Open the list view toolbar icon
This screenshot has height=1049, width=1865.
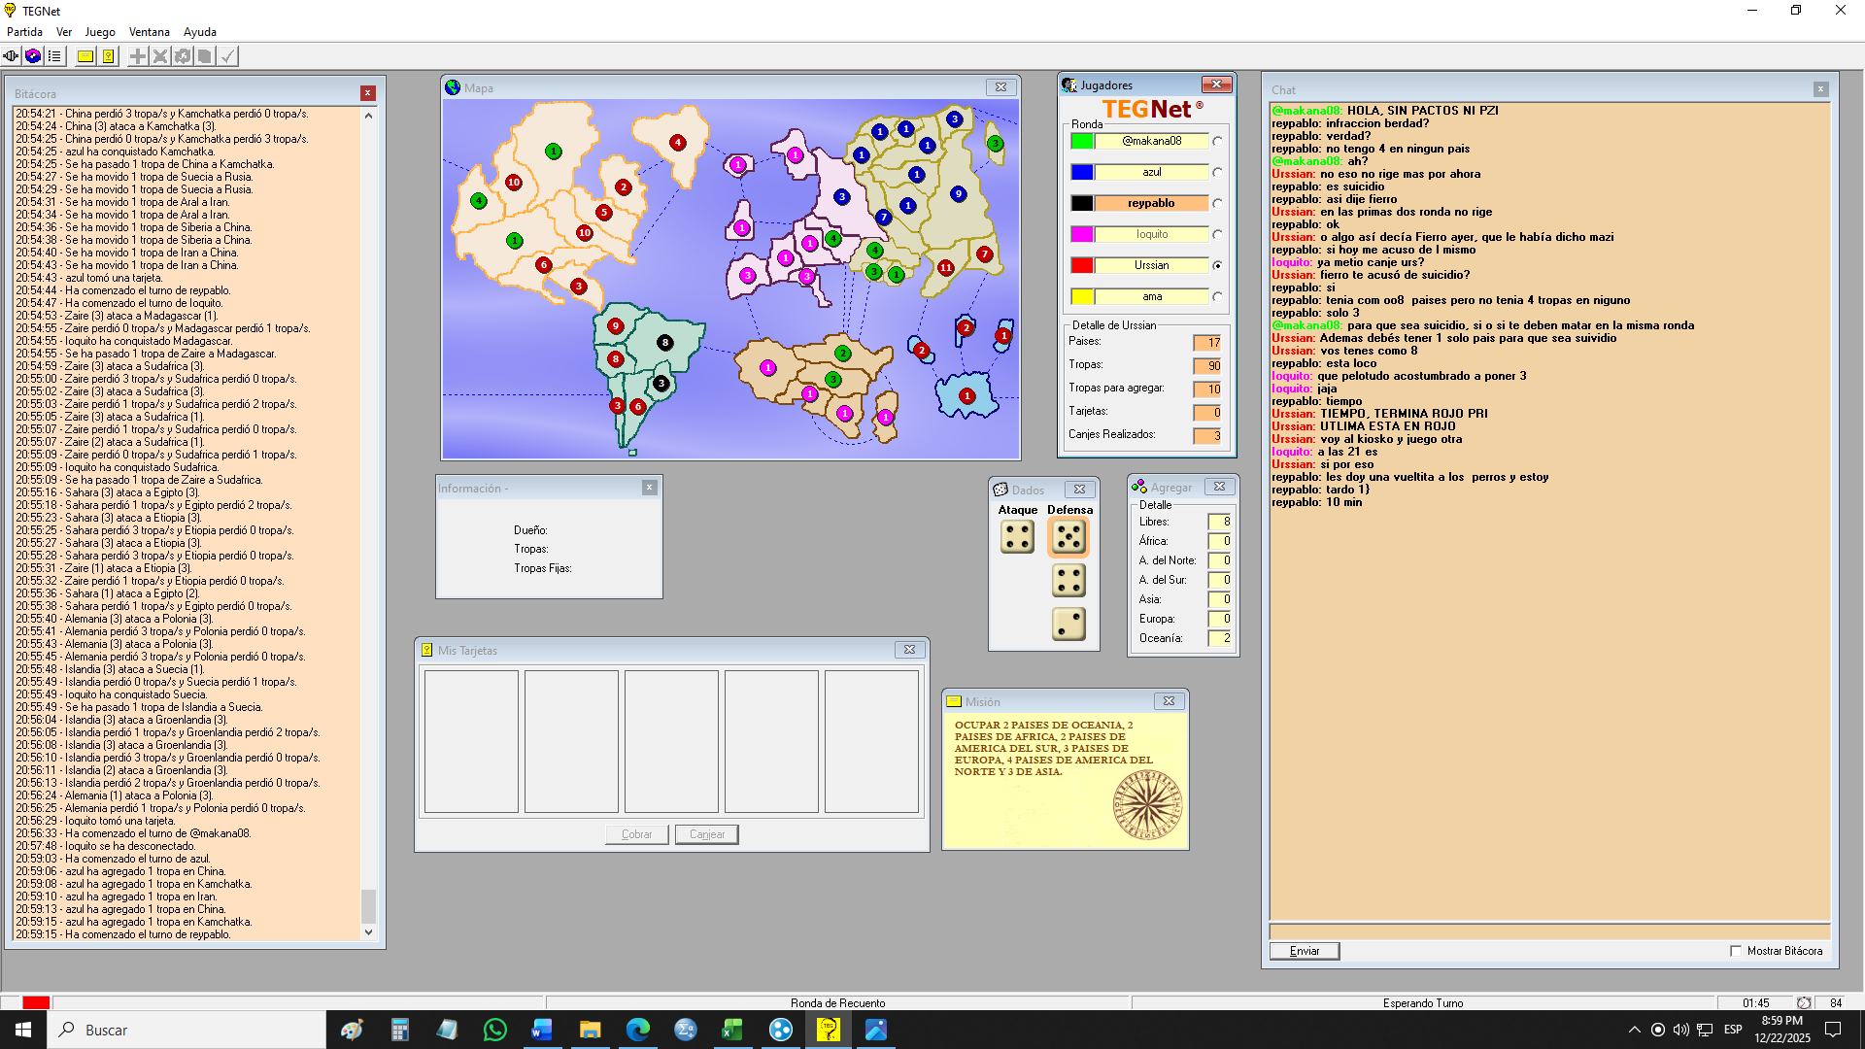coord(54,56)
